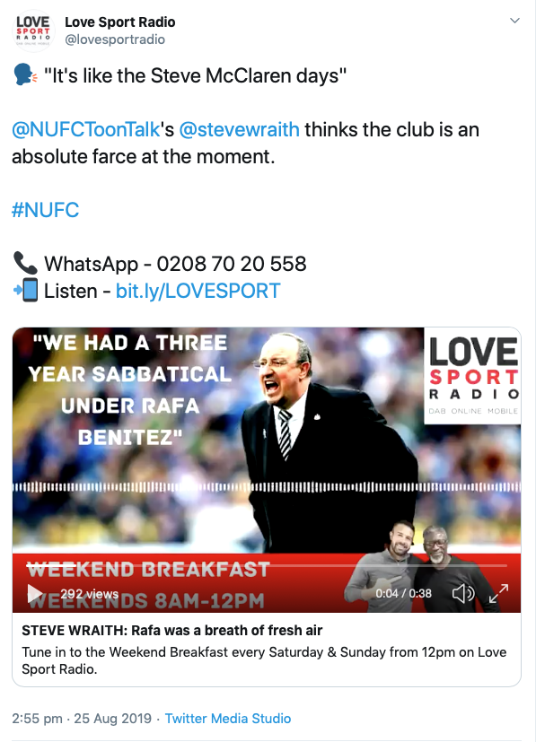Expand the video to fullscreen

(498, 593)
